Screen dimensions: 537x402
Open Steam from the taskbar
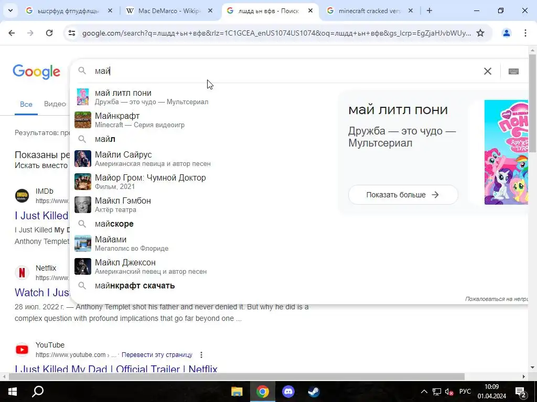point(314,392)
